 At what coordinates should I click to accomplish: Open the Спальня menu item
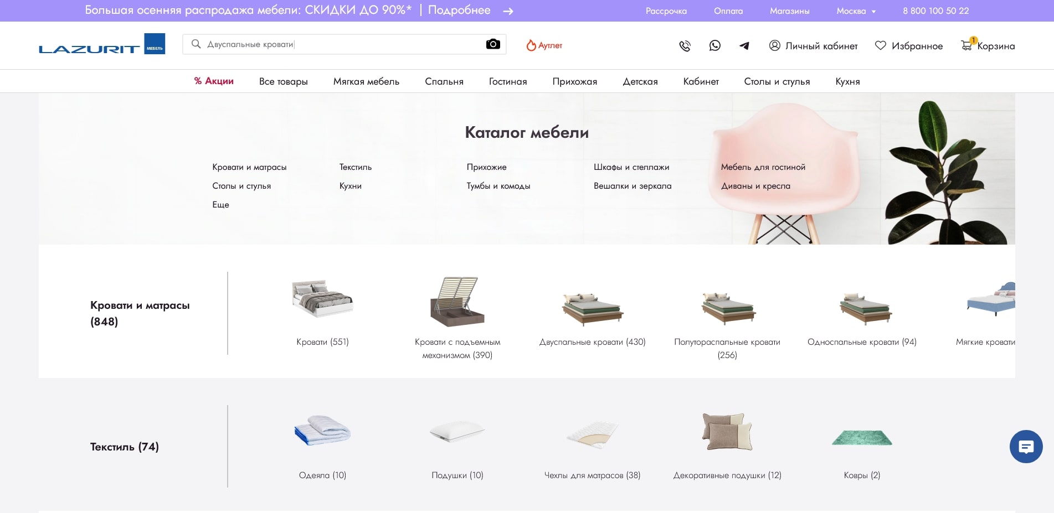tap(444, 81)
